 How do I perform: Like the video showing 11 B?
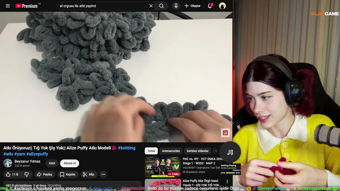click(12, 174)
